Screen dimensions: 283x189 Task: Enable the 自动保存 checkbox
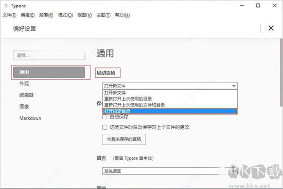[x=105, y=117]
